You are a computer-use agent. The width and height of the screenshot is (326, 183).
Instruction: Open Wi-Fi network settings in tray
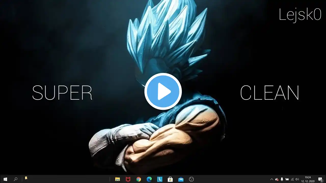coord(292,179)
